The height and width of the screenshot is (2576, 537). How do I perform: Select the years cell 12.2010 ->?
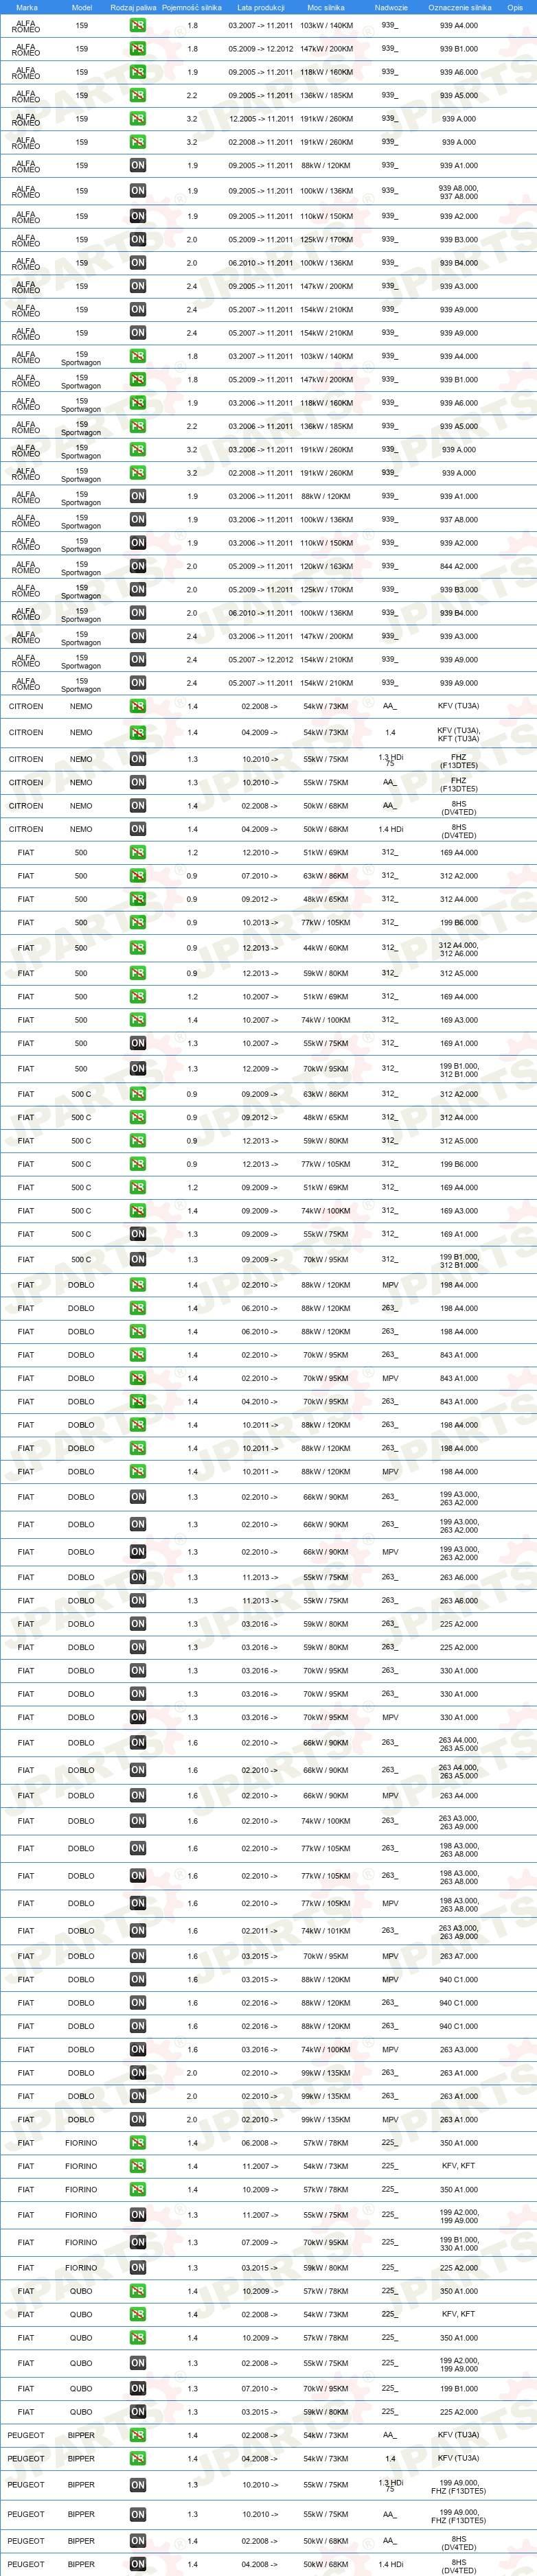[x=261, y=853]
